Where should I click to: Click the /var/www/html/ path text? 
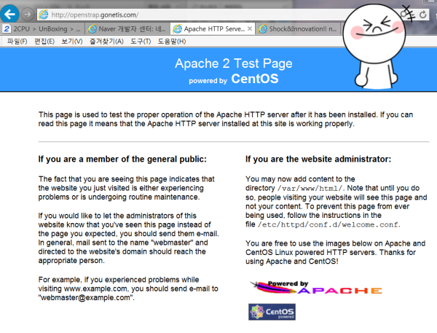pyautogui.click(x=310, y=189)
